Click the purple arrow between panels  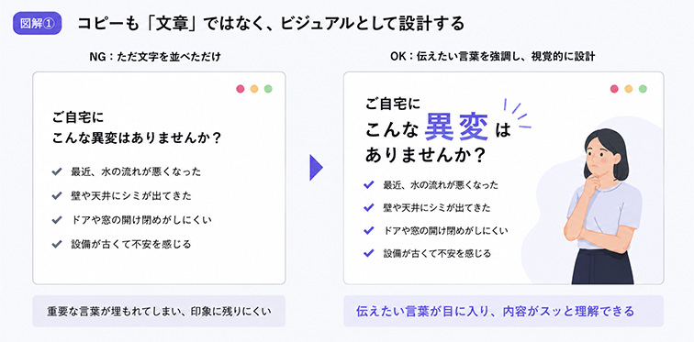[316, 168]
